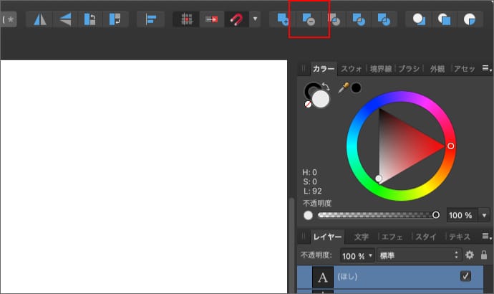
Task: Click the 不透明度 opacity slider track
Action: tap(376, 215)
